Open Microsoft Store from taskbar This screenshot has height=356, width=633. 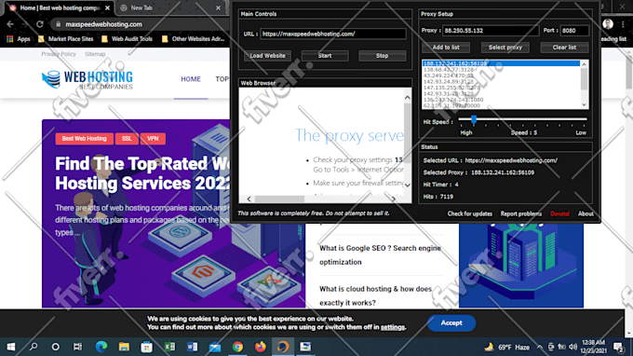[146, 347]
